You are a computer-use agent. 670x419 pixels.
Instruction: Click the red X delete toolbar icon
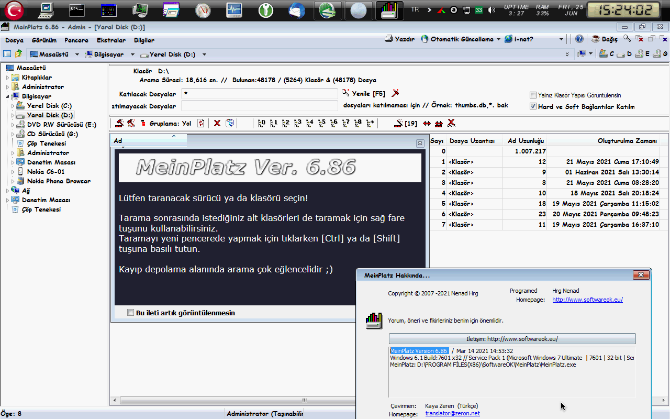pos(217,124)
